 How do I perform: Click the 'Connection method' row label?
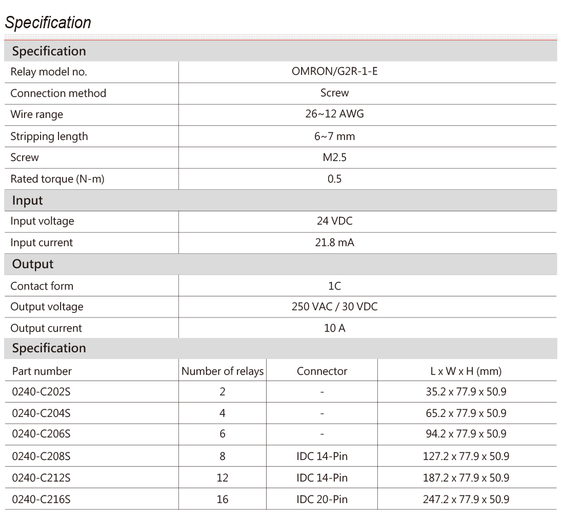[x=58, y=93]
